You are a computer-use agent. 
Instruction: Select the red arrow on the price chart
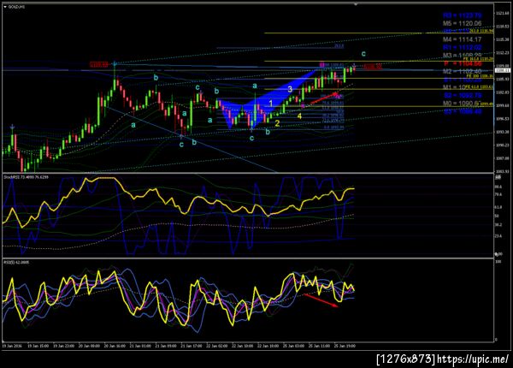[324, 98]
